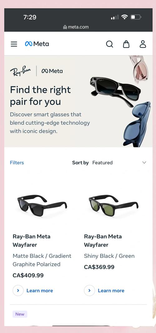Click Meta logo beside Ray-Ban in banner
156x333 pixels.
pyautogui.click(x=52, y=71)
